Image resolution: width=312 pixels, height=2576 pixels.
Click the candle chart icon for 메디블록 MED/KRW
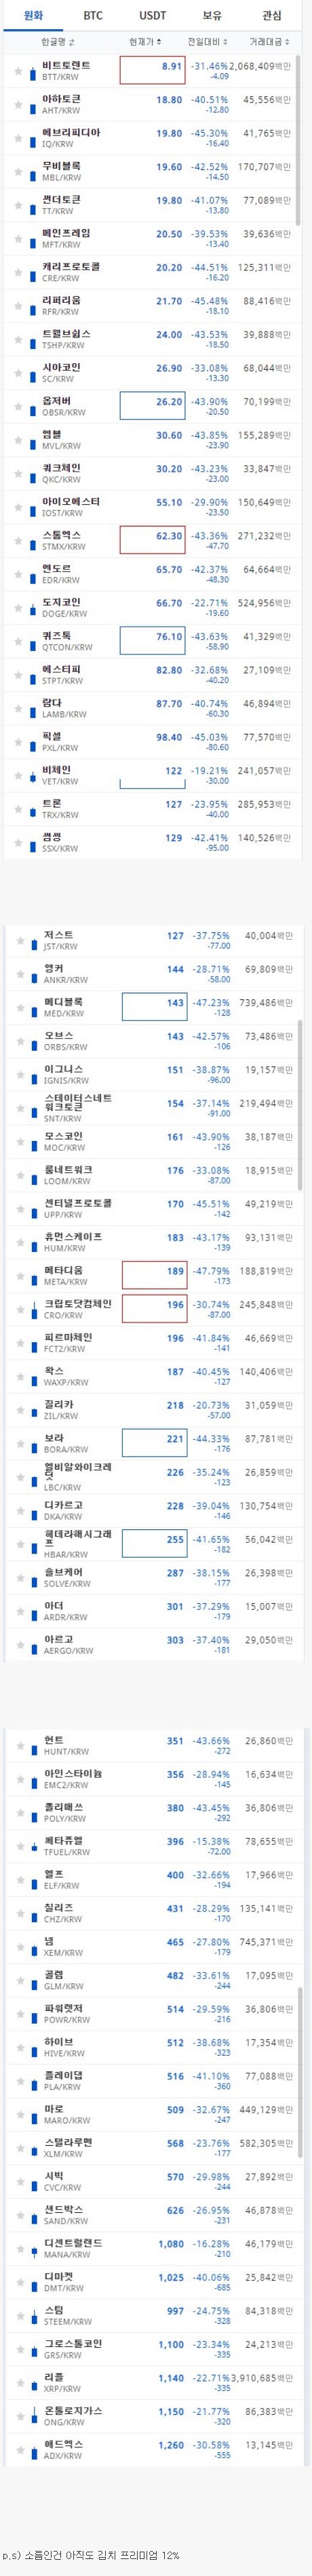(33, 1007)
